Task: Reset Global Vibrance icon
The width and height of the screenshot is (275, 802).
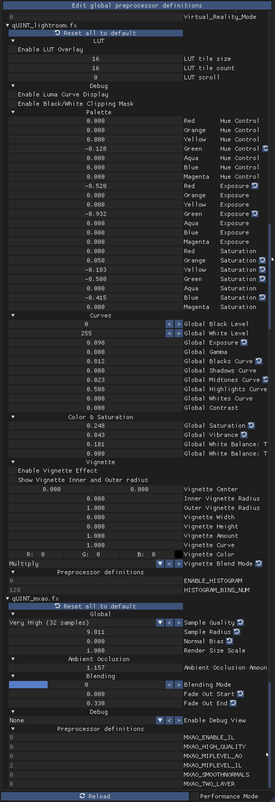Action: pyautogui.click(x=244, y=435)
